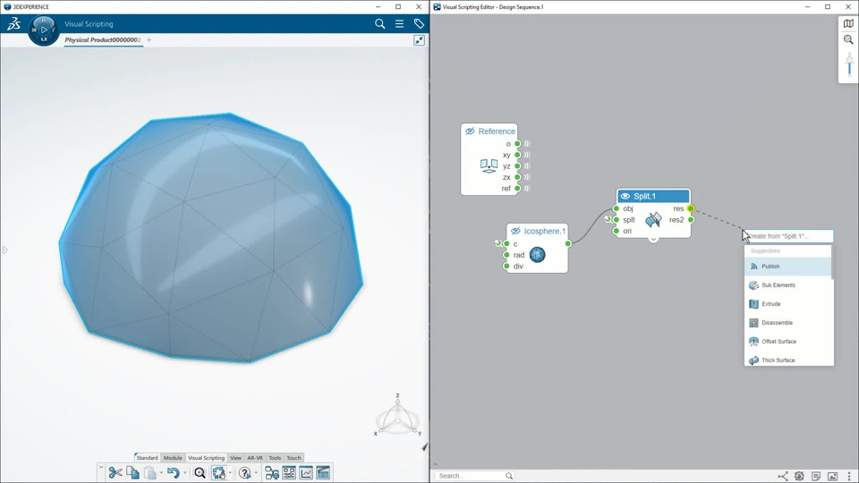Switch to the Module toolbar tab
This screenshot has width=859, height=483.
click(x=173, y=458)
